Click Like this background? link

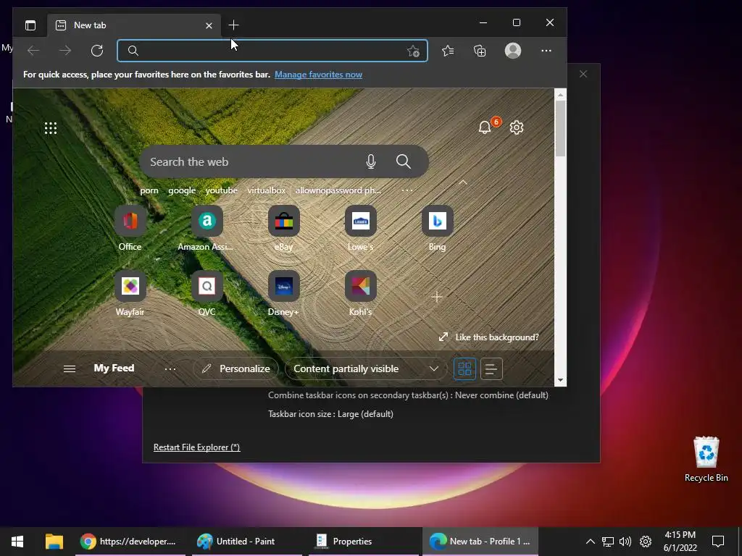(489, 337)
